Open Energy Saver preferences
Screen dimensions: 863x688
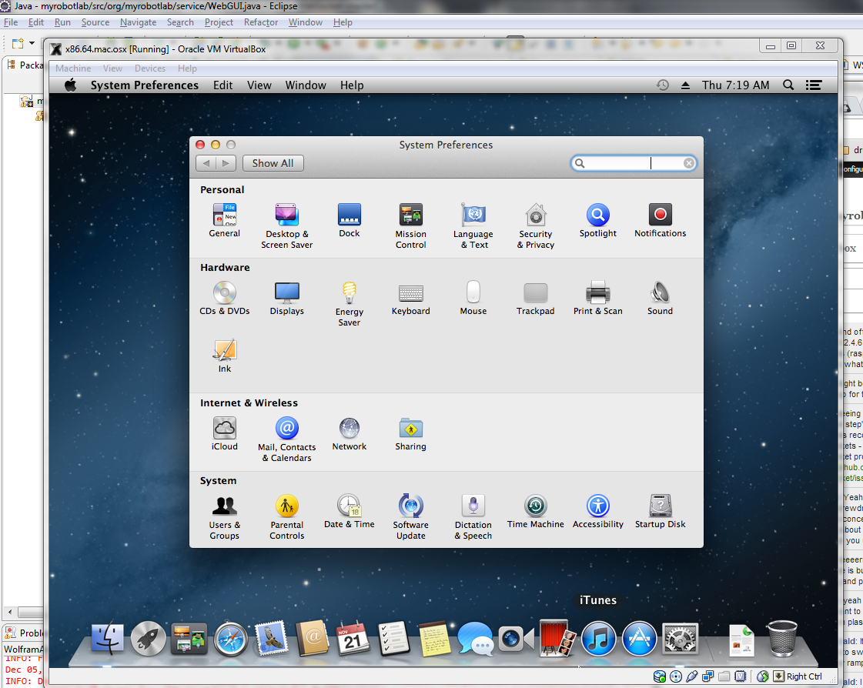tap(350, 303)
